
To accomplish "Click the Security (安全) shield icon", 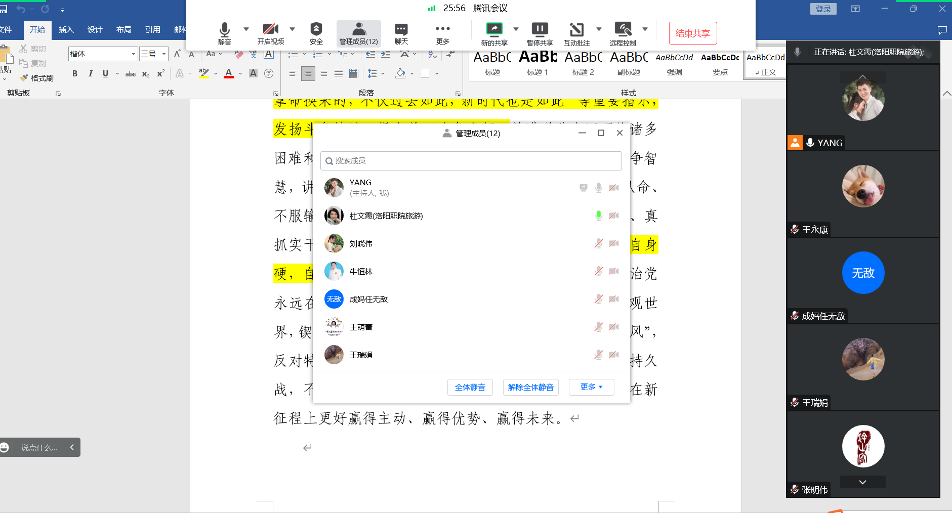I will point(316,29).
